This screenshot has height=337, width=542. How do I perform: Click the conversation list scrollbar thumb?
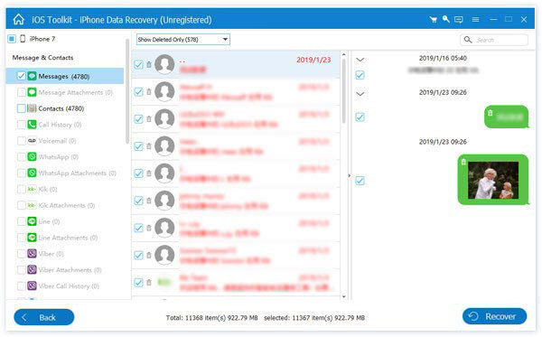tap(343, 91)
